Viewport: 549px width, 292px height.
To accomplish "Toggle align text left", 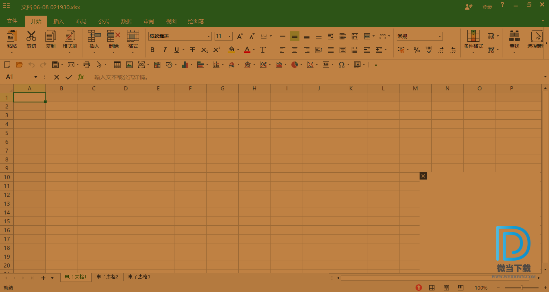I will pyautogui.click(x=283, y=50).
